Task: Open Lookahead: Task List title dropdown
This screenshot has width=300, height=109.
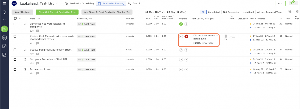Action: (x=57, y=3)
